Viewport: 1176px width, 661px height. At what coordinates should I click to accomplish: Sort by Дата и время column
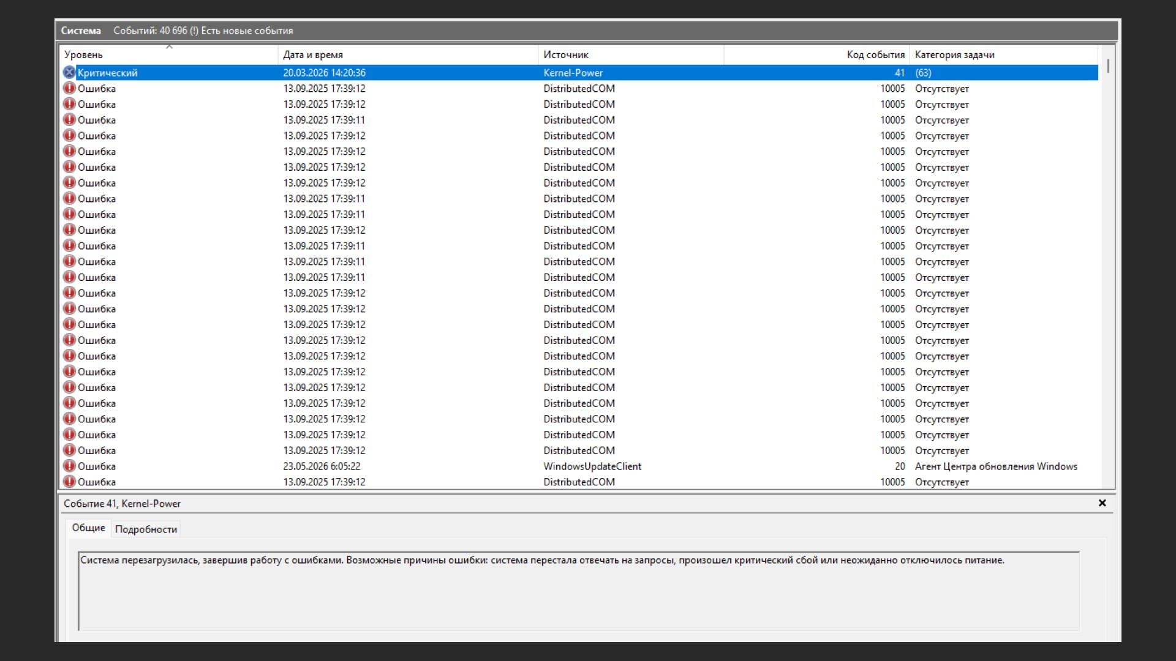coord(408,54)
